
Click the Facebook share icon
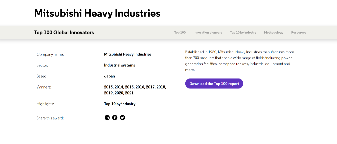[x=115, y=117]
